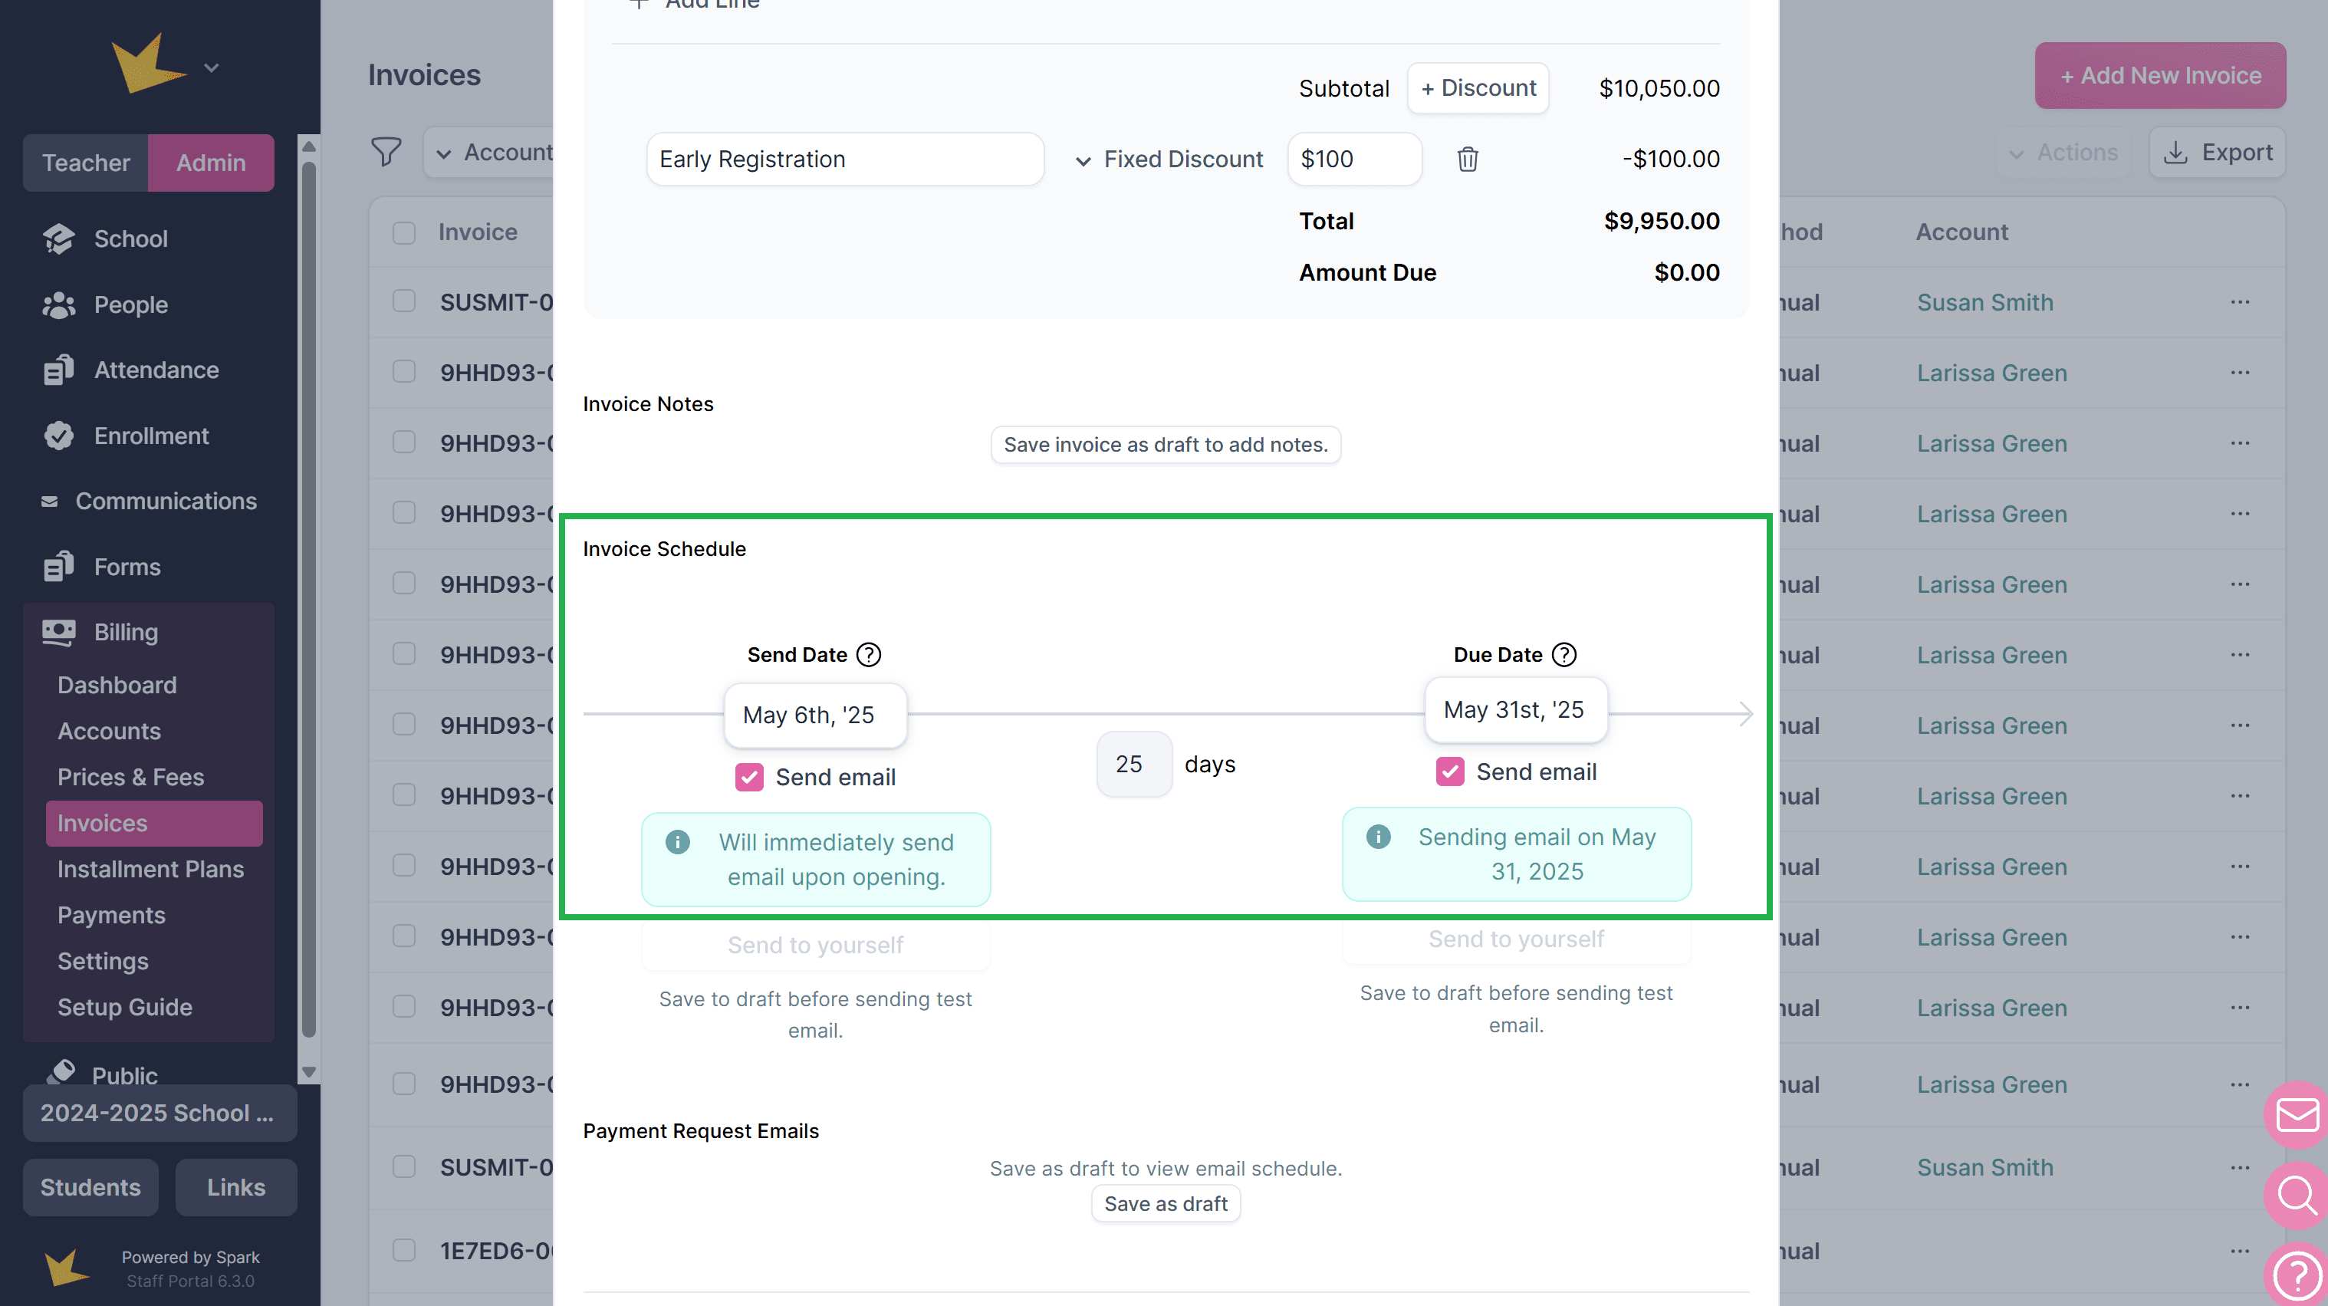Screen dimensions: 2328x1306
Task: Add a discount with the + Discount button
Action: click(1478, 87)
